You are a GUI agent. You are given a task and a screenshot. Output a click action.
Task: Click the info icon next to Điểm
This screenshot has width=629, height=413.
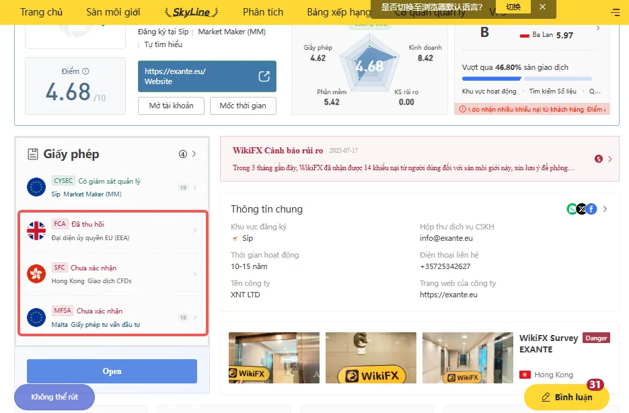[x=85, y=71]
